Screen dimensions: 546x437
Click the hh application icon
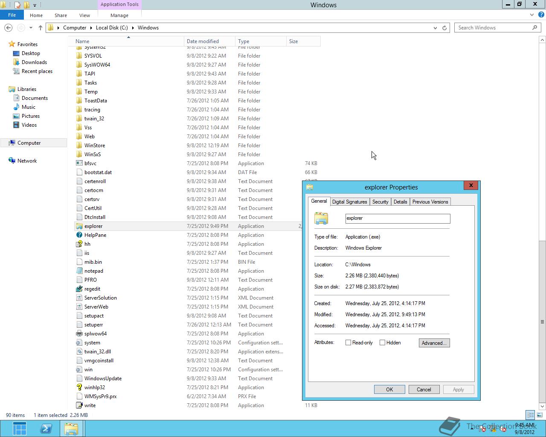79,244
